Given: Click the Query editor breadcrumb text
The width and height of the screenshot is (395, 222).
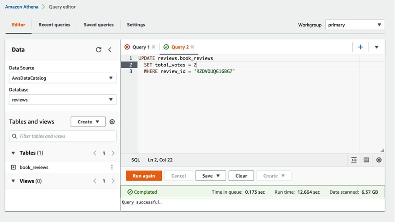Looking at the screenshot, I should click(62, 7).
